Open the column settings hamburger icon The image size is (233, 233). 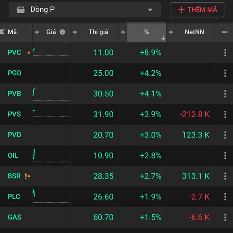224,32
